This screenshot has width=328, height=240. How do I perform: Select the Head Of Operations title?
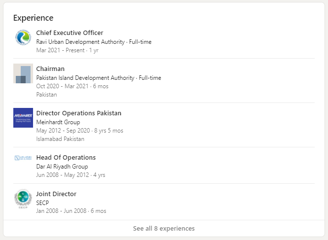66,157
